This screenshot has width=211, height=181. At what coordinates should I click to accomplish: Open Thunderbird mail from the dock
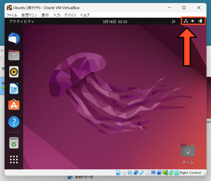[x=14, y=38]
